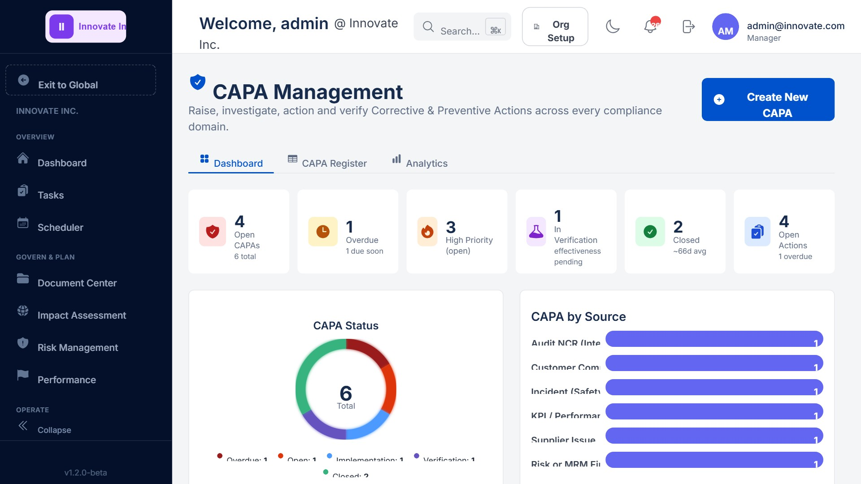The width and height of the screenshot is (861, 484).
Task: Click the Open CAPAs shield icon
Action: pos(213,232)
